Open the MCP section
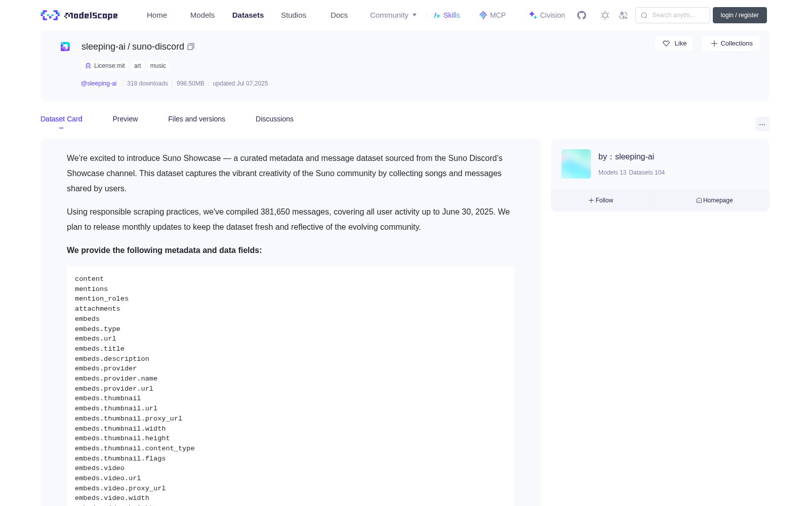 click(493, 15)
